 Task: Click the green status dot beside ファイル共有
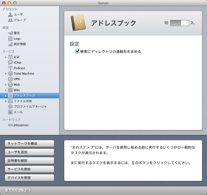pyautogui.click(x=6, y=101)
